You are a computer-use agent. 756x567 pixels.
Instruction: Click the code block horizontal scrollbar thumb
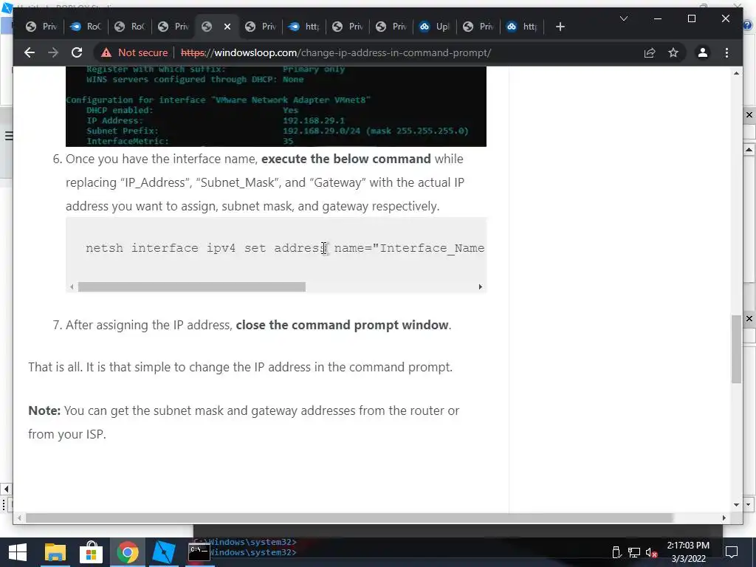(x=192, y=287)
